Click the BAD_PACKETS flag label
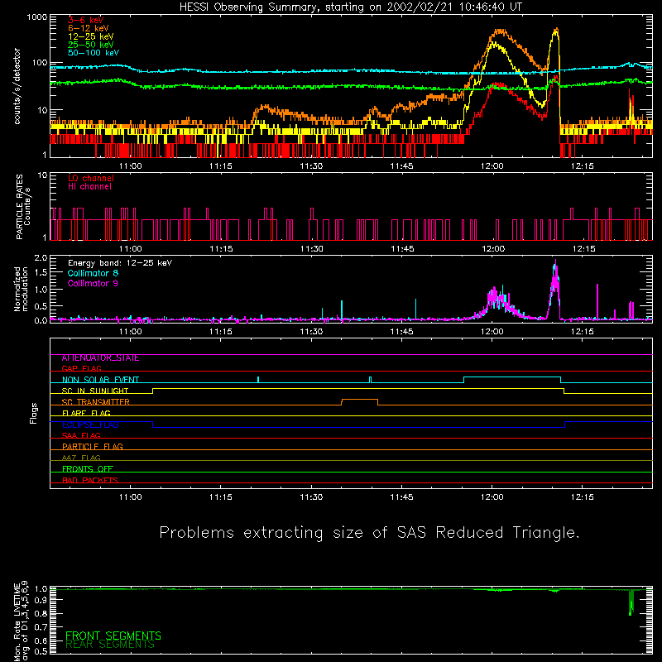 90,481
